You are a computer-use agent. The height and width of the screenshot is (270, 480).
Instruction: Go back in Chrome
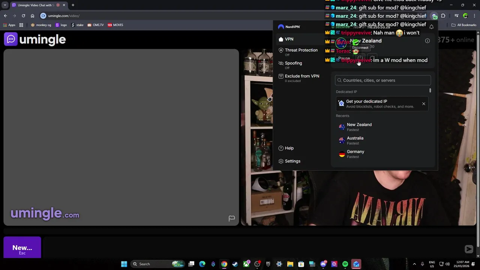point(5,16)
